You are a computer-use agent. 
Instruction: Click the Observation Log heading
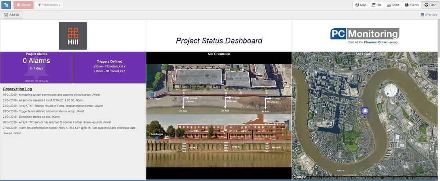tap(17, 89)
